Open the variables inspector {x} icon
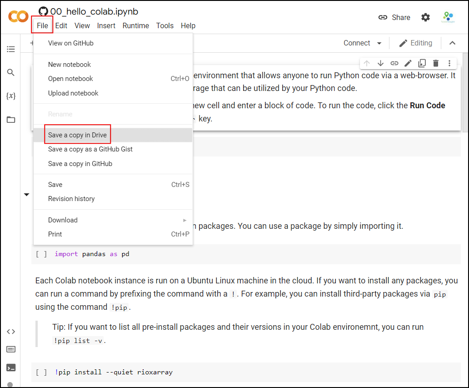Screen dimensions: 469x388 [x=10, y=96]
